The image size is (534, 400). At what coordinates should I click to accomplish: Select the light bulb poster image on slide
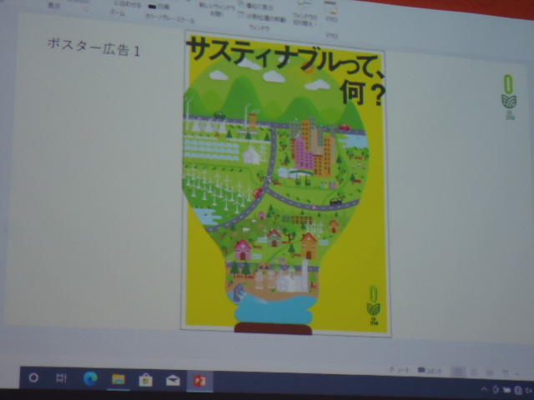285,183
